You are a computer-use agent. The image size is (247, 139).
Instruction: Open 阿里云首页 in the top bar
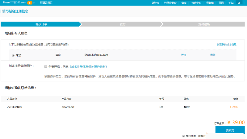46,3
